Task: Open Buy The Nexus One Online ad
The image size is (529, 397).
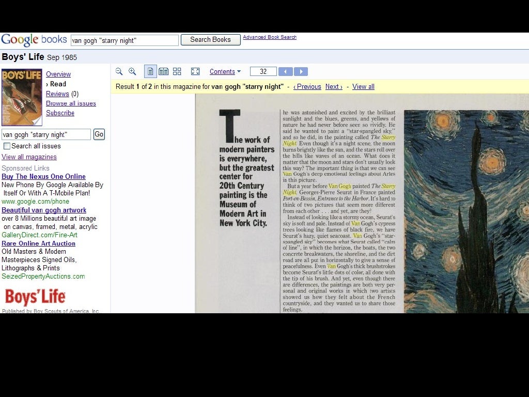Action: point(43,177)
